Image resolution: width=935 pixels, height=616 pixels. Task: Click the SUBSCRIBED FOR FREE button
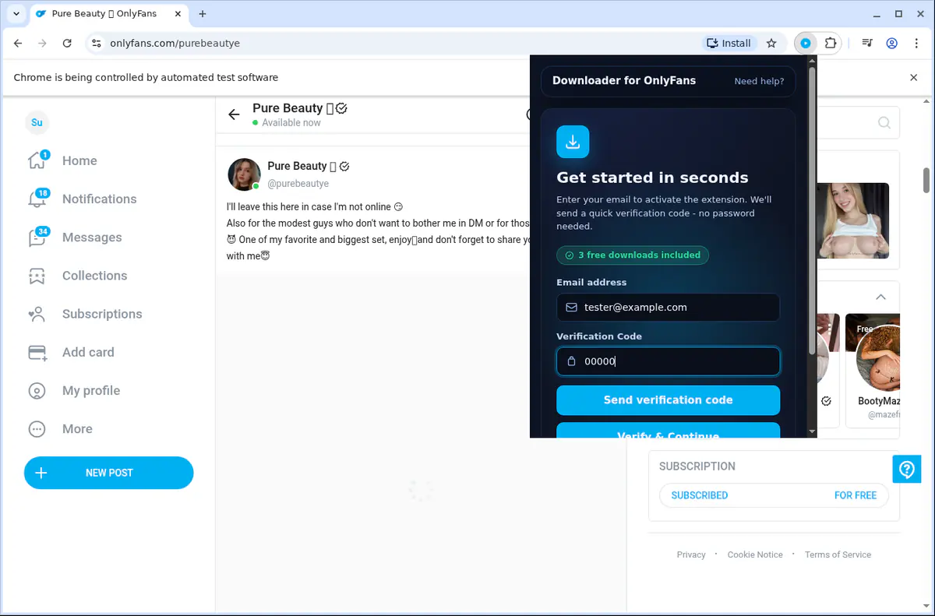coord(774,495)
